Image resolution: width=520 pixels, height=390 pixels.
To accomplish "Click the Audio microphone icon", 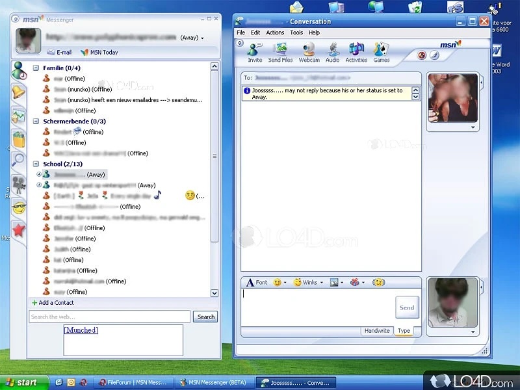I will pos(332,51).
